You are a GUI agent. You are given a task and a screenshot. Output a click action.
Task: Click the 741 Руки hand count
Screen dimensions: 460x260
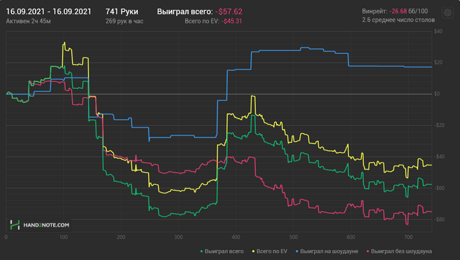tap(122, 12)
